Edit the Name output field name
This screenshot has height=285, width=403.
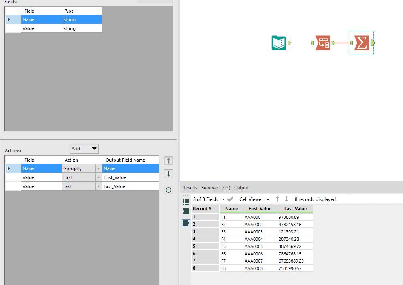tap(130, 168)
